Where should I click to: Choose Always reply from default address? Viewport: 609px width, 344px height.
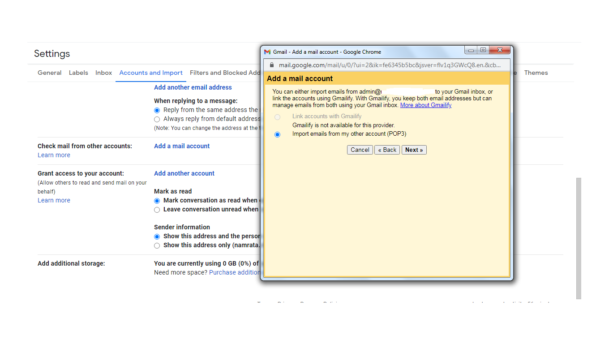coord(157,119)
